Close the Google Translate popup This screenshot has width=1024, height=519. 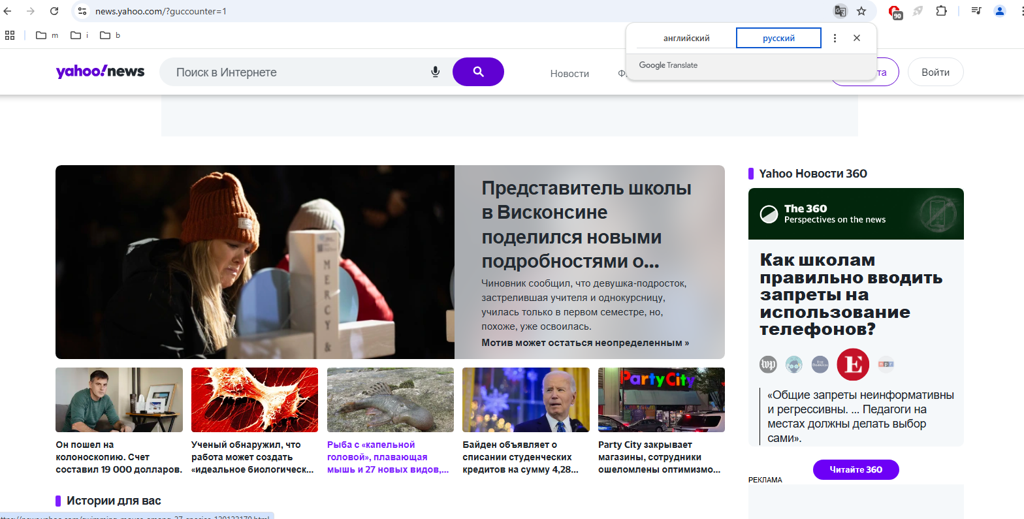[857, 38]
